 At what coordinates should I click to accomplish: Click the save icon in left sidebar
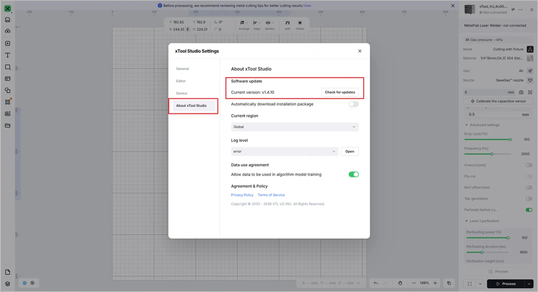point(8,20)
